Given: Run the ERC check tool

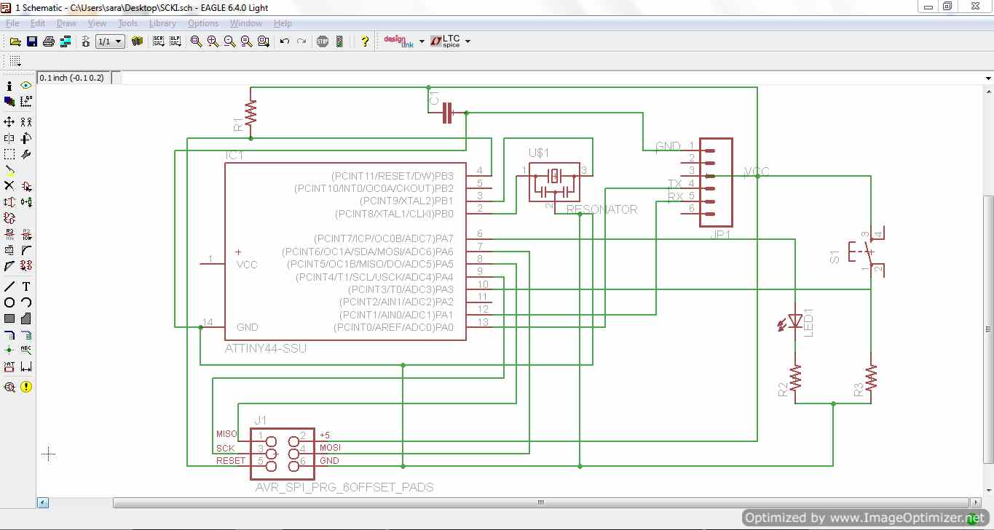Looking at the screenshot, I should click(9, 388).
